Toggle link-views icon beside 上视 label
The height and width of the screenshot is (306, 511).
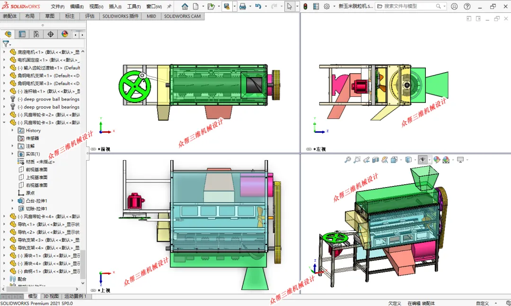[x=93, y=290]
